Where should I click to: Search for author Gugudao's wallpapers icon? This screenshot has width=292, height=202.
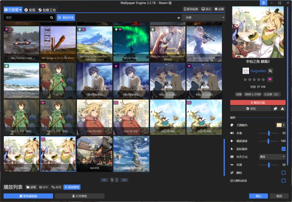[271, 71]
